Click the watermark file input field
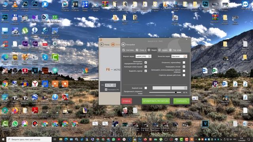The image size is (253, 142). click(162, 88)
